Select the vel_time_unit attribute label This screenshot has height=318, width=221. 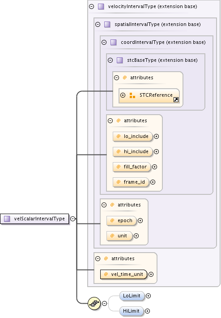coord(127,274)
